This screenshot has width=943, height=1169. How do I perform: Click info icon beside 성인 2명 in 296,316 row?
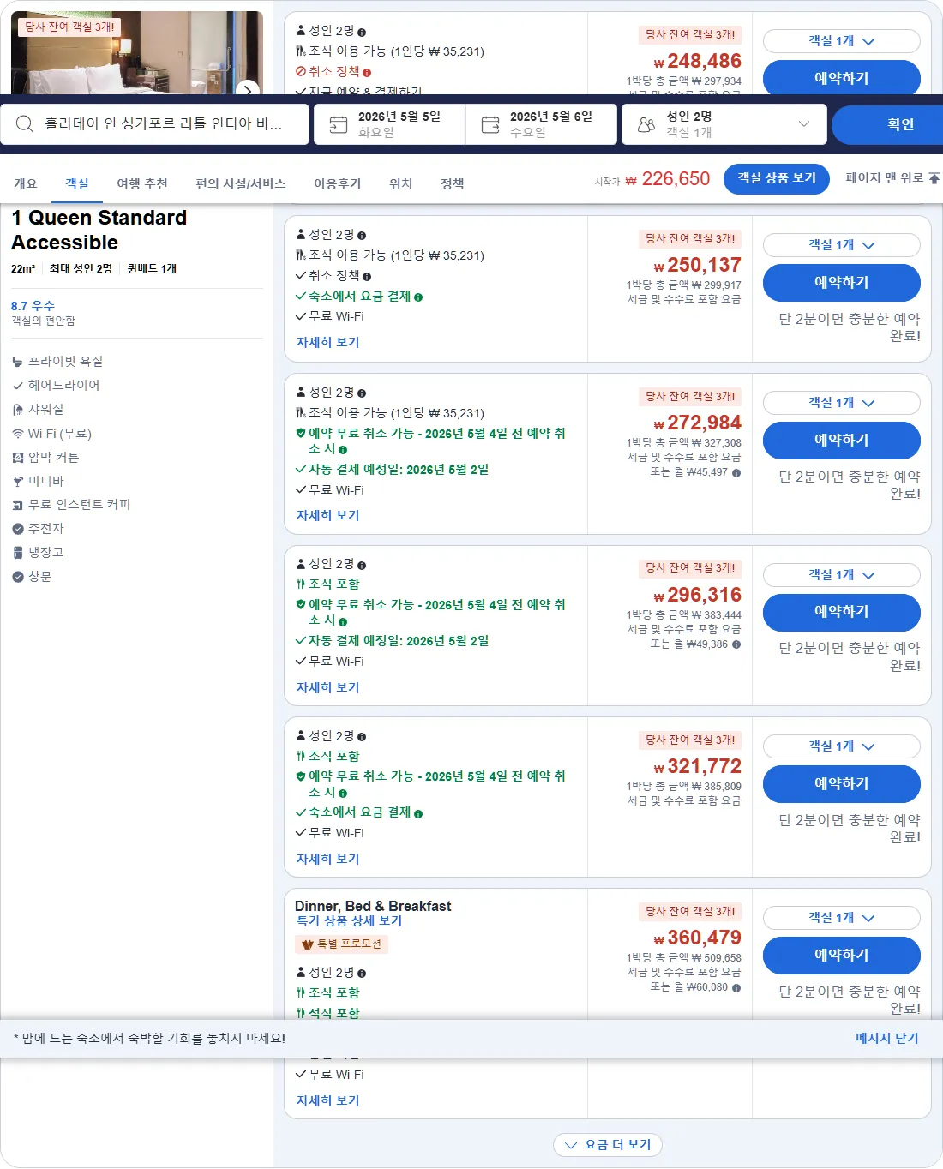(x=362, y=566)
